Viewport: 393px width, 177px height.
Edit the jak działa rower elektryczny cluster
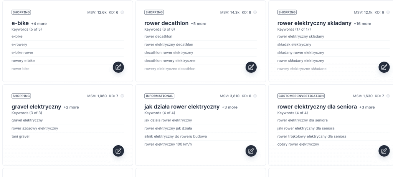[251, 151]
